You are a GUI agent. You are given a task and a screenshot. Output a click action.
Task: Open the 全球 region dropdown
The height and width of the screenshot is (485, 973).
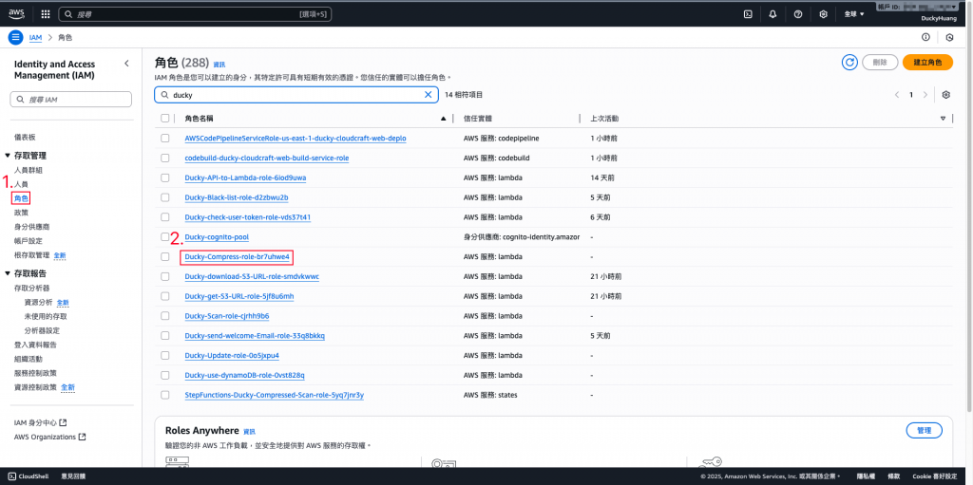click(x=854, y=13)
